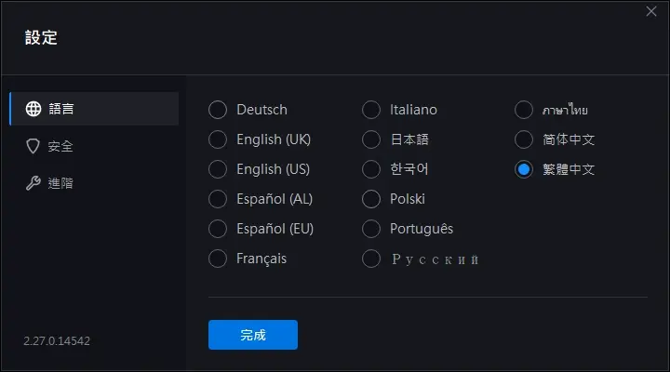
Task: Select 한국어 language option
Action: [371, 169]
